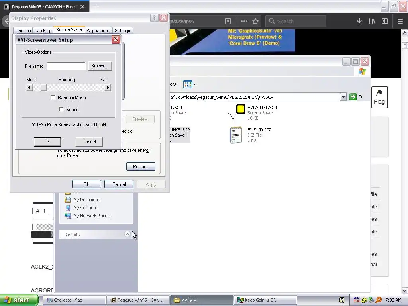Close the Pegasus Win95 browser tab
408x306 pixels.
point(82,7)
